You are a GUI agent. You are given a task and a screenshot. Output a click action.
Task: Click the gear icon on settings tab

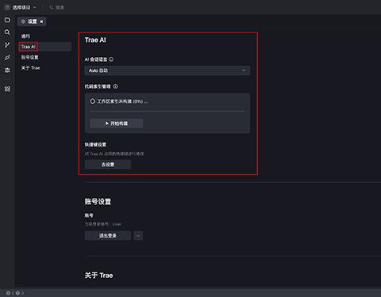coord(23,21)
